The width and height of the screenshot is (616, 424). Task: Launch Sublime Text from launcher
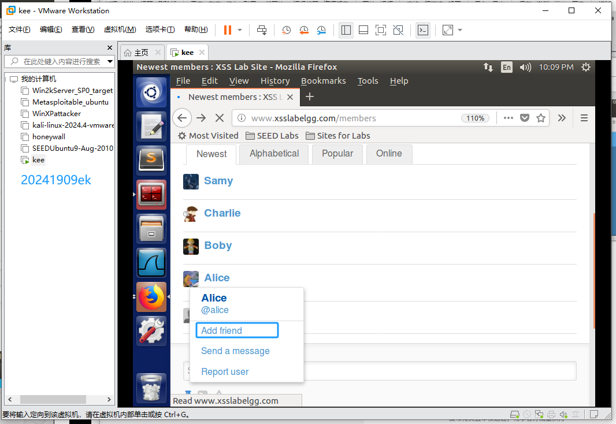(151, 160)
